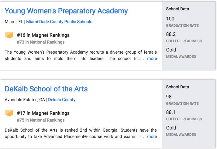The width and height of the screenshot is (217, 149).
Task: Click graduation rate value 98
Action: click(169, 97)
